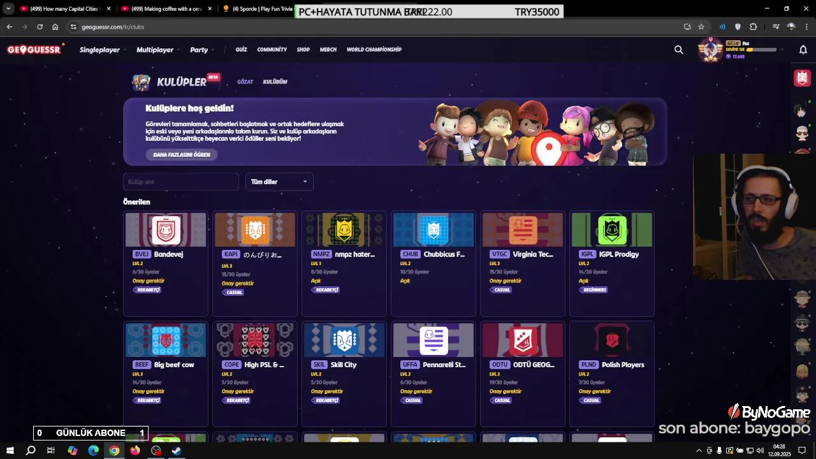816x459 pixels.
Task: Switch to the Making coffee YouTube tab
Action: pos(166,9)
